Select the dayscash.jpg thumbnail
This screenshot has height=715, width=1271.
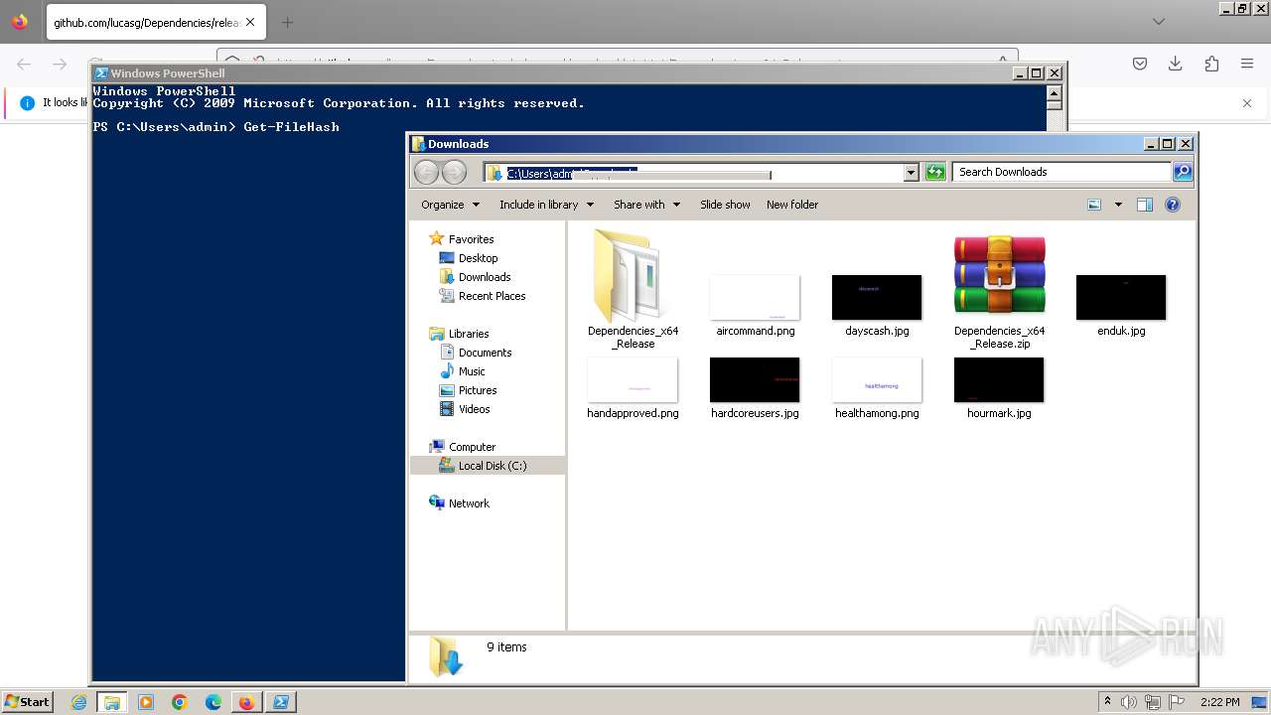coord(877,306)
